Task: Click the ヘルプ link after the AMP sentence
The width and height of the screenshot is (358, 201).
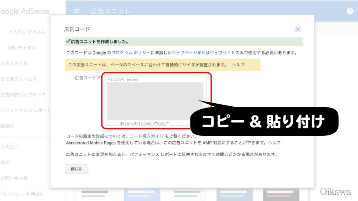Action: tap(274, 143)
